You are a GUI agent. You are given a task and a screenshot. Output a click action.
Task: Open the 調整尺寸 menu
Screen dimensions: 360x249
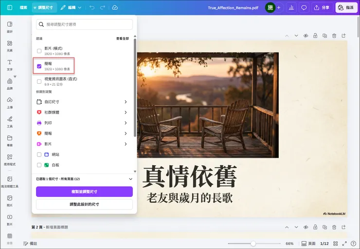43,8
